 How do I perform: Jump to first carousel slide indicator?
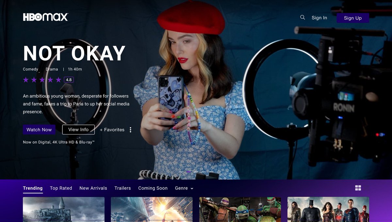point(181,172)
